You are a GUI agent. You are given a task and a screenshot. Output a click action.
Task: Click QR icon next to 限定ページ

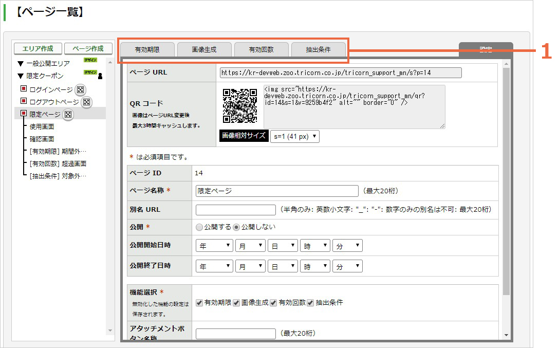(68, 115)
